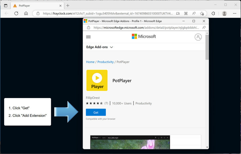The width and height of the screenshot is (241, 154).
Task: Expand the Edge Add-ons dropdown
Action: click(99, 47)
